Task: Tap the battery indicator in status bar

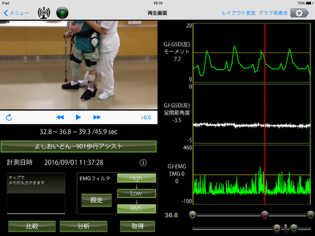Action: pos(309,3)
